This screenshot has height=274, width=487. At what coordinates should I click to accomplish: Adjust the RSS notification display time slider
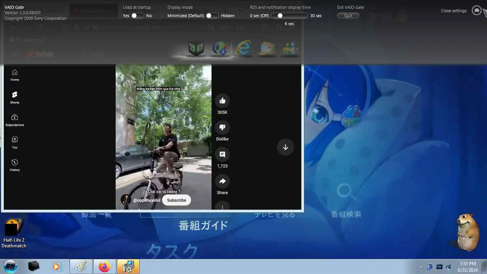[290, 16]
